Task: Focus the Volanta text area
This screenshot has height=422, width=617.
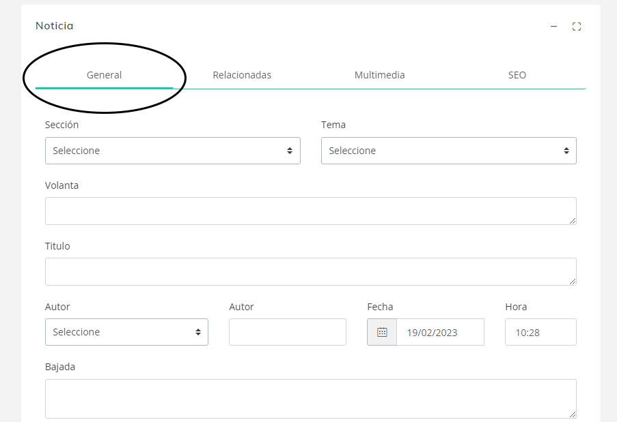Action: coord(310,211)
